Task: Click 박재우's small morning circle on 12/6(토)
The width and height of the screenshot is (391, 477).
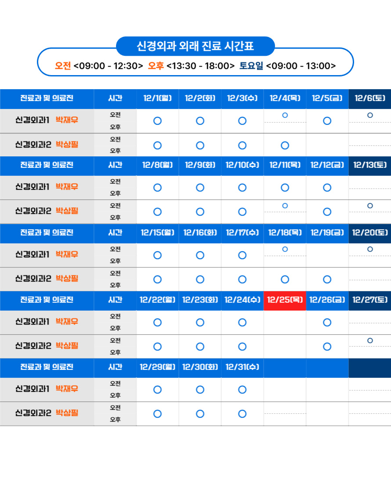Action: point(370,115)
